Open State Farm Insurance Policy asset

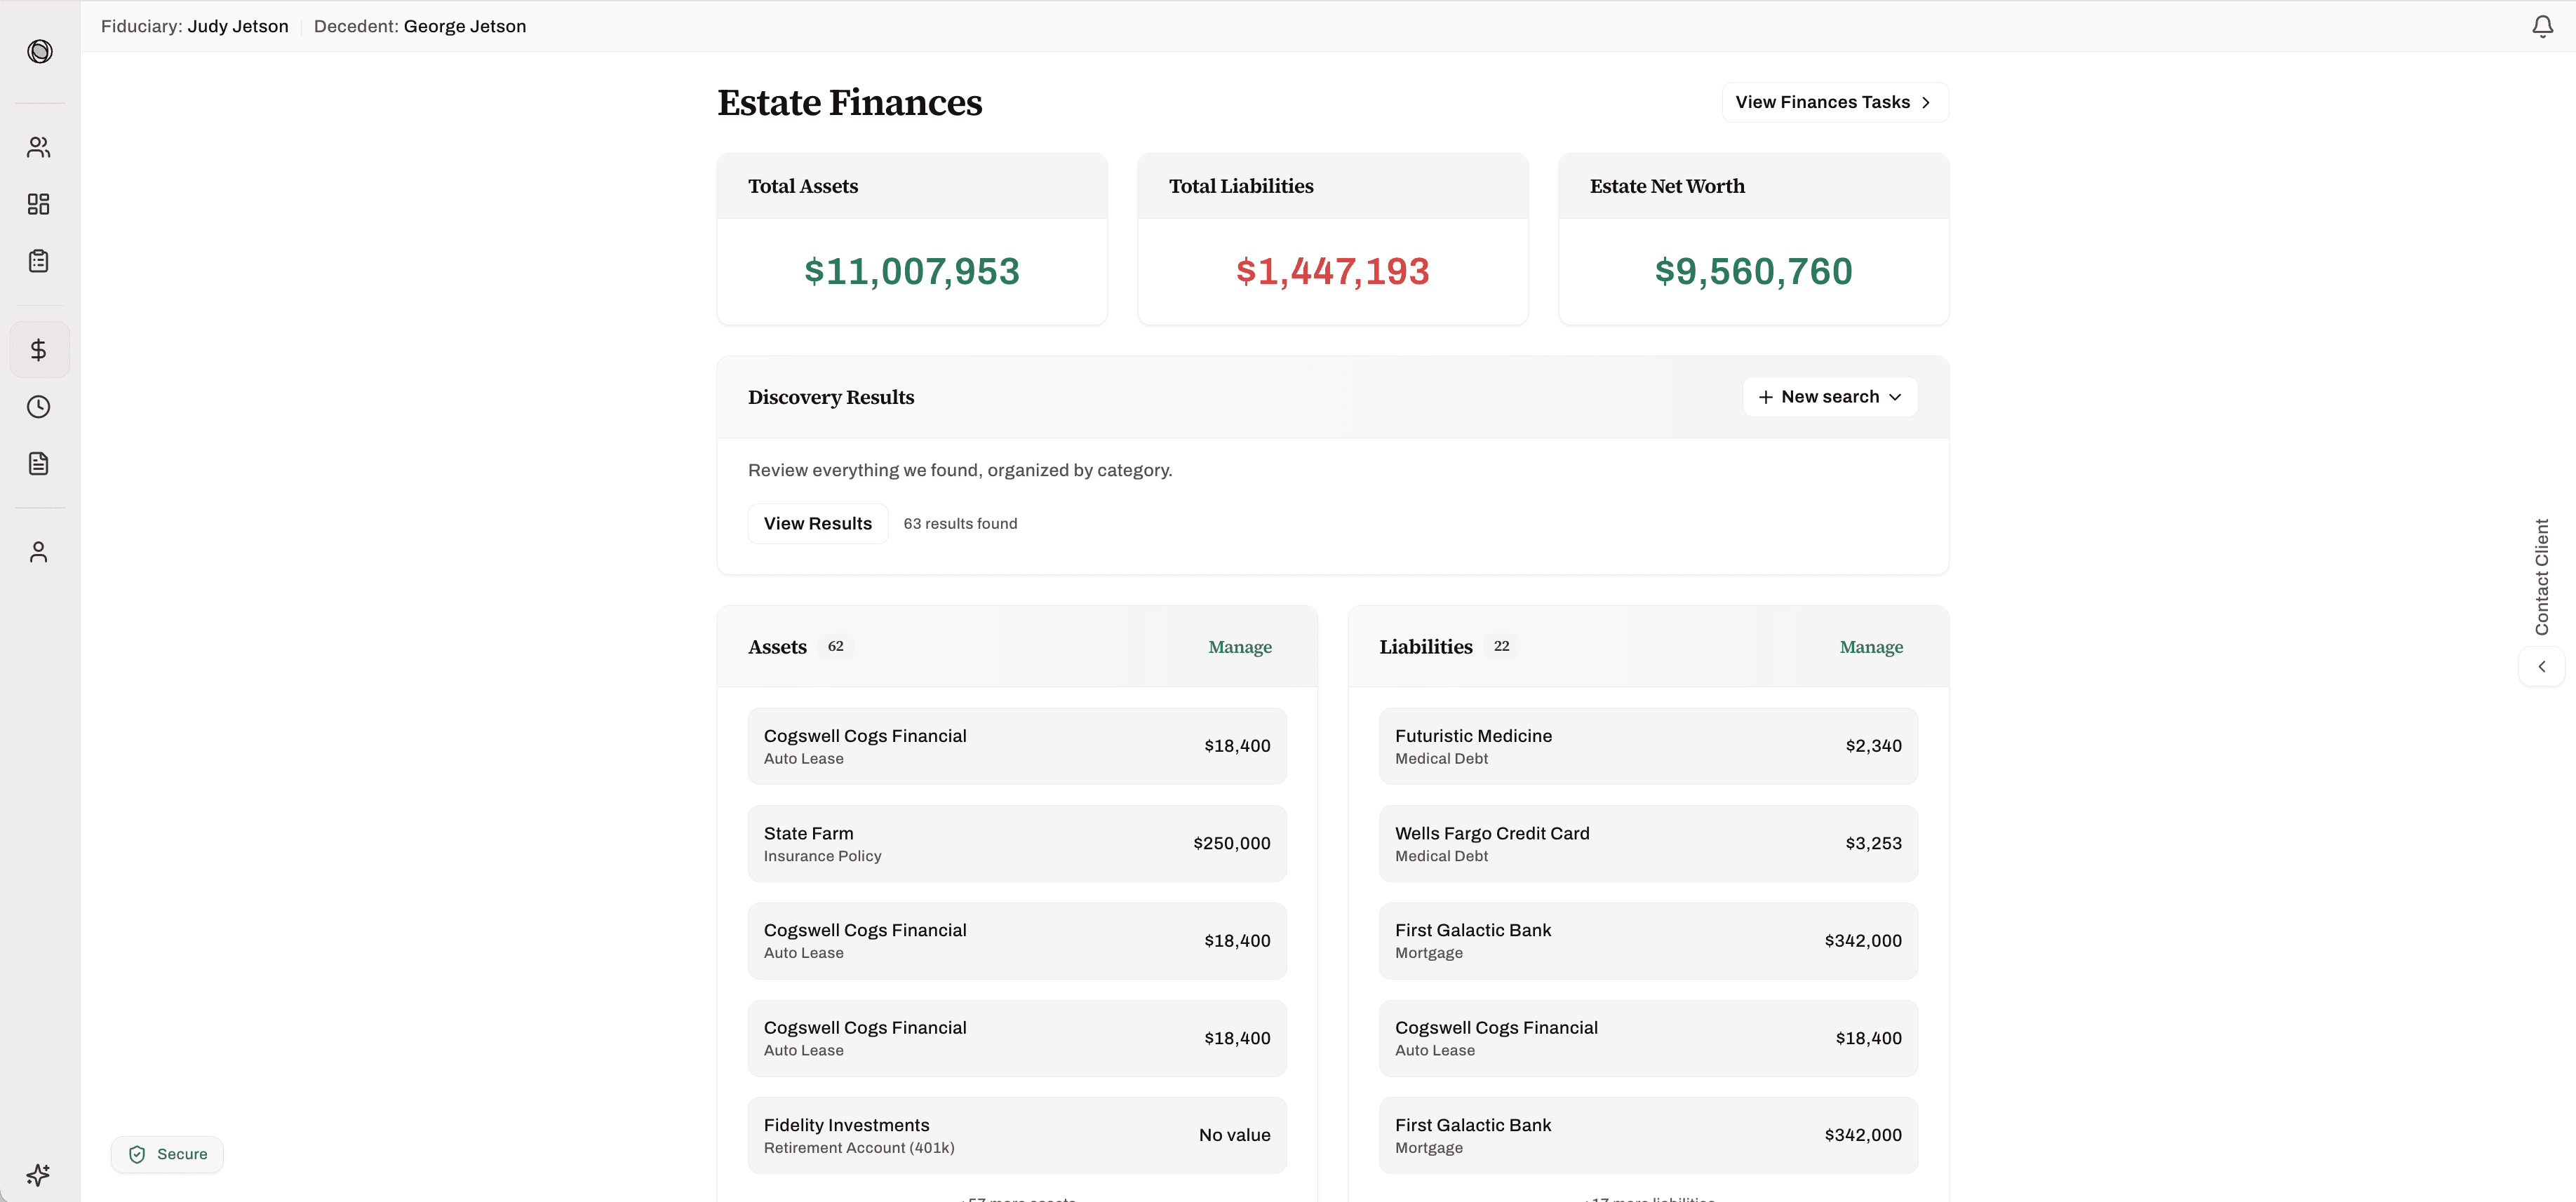(1017, 843)
